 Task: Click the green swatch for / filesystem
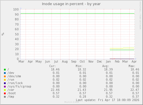pos(5,70)
